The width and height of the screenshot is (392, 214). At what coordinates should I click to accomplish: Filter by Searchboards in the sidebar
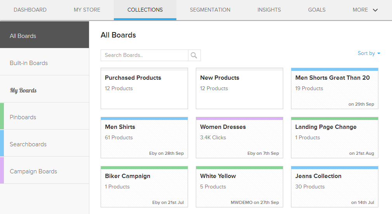(x=44, y=144)
